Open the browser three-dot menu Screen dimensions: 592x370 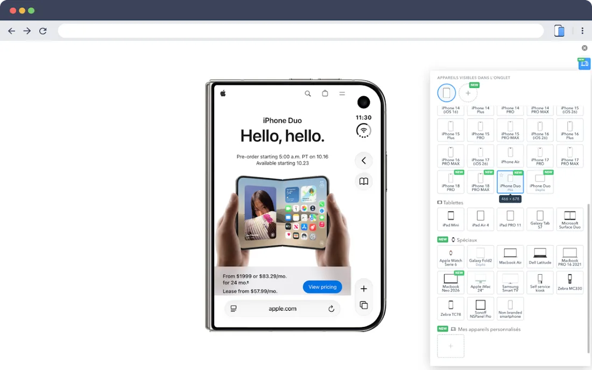tap(582, 31)
